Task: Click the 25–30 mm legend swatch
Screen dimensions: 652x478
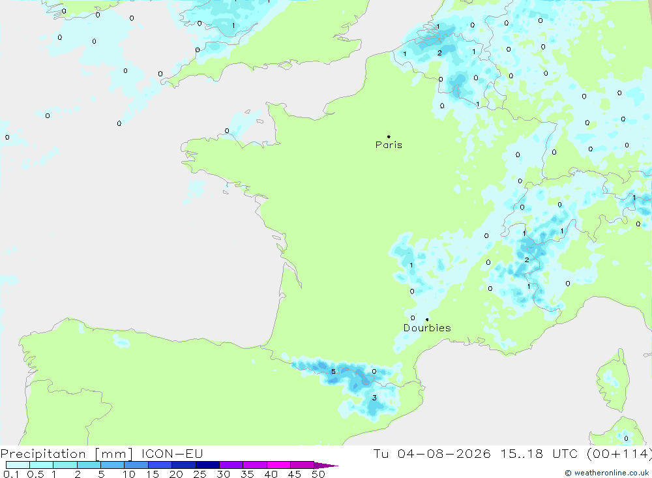Action: pyautogui.click(x=207, y=465)
